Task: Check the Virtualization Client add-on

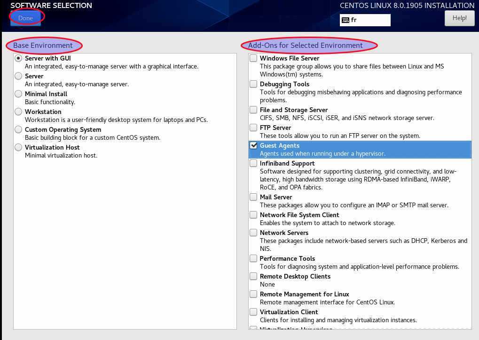Action: 254,312
